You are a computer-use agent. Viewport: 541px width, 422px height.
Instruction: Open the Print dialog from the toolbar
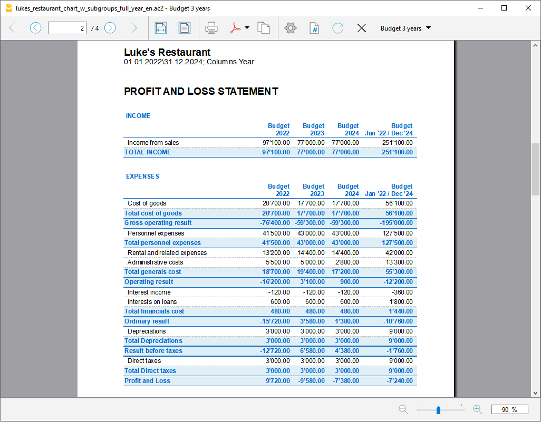tap(211, 28)
